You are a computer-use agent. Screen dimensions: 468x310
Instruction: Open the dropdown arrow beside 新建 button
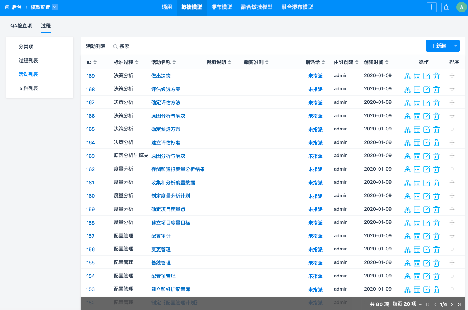click(456, 46)
